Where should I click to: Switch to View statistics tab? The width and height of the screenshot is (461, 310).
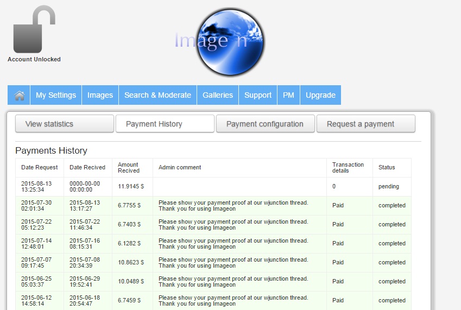[x=65, y=124]
